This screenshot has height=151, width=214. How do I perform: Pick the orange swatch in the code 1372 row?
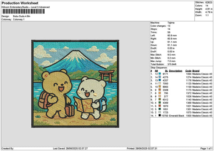(x=159, y=93)
